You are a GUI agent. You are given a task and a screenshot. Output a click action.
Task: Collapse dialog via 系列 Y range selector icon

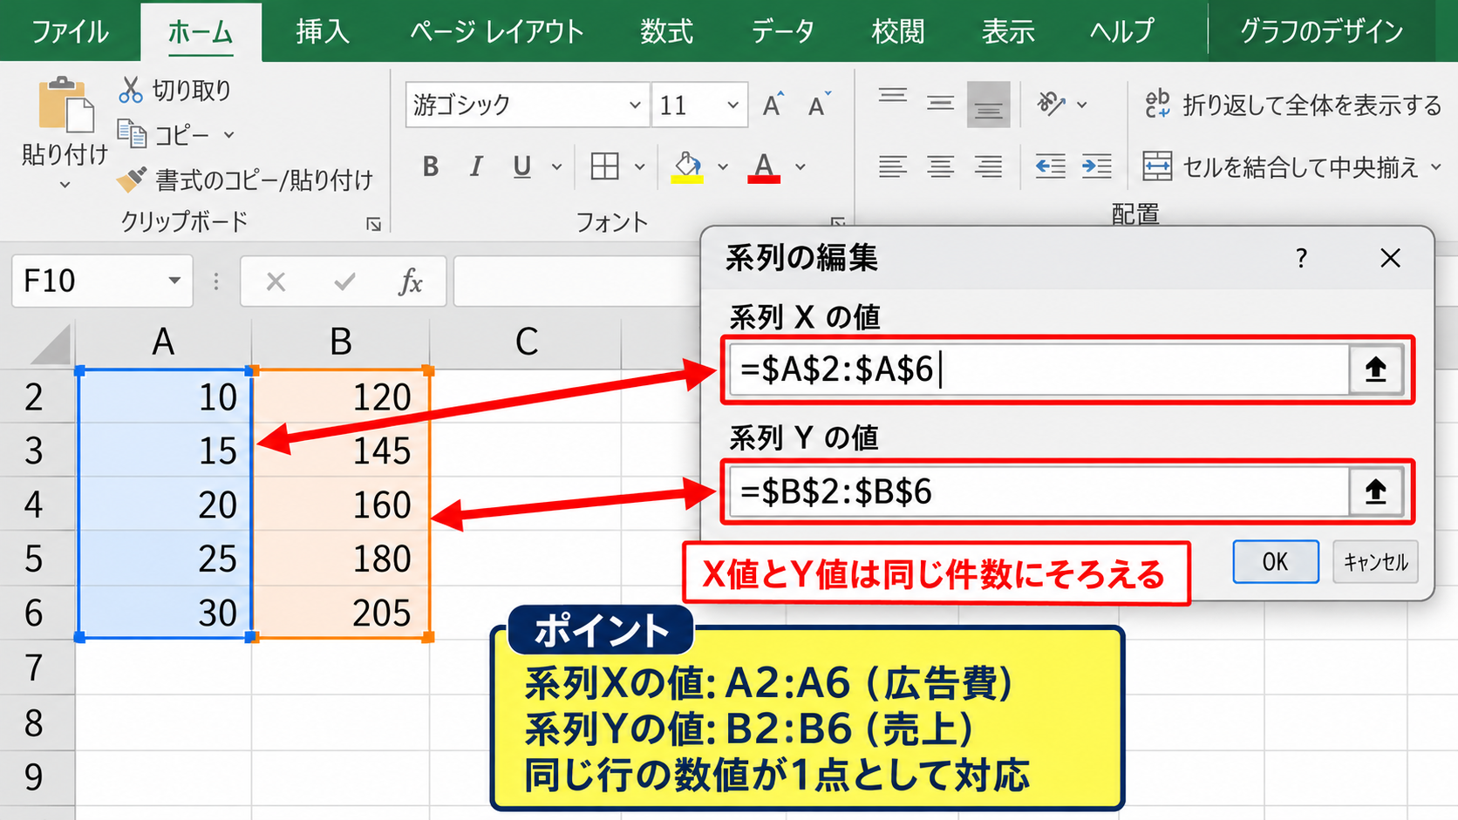click(1376, 491)
